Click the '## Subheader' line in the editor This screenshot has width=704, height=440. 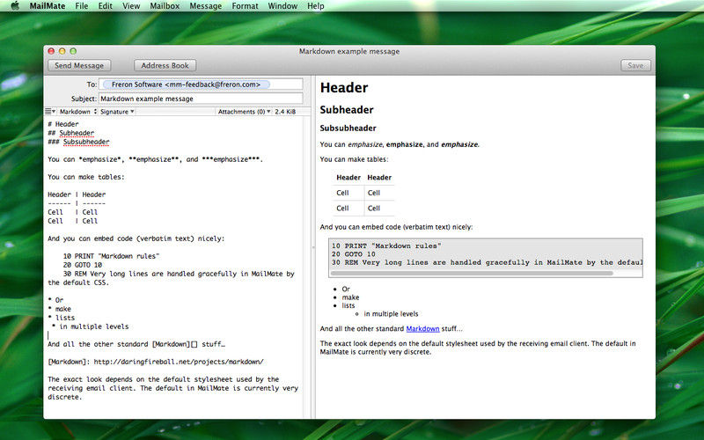click(71, 133)
